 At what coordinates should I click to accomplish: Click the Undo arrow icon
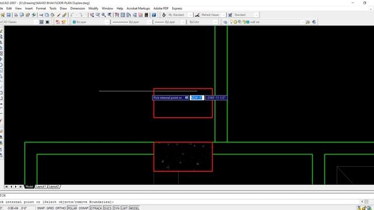(x=72, y=15)
